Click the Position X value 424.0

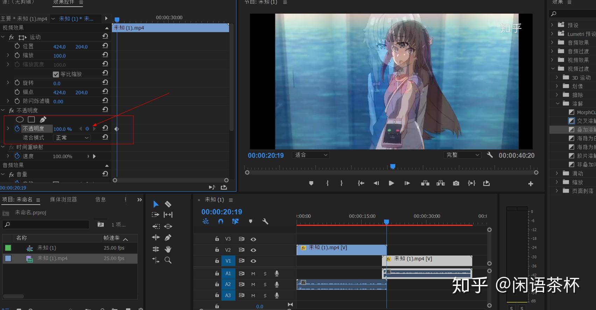click(59, 47)
